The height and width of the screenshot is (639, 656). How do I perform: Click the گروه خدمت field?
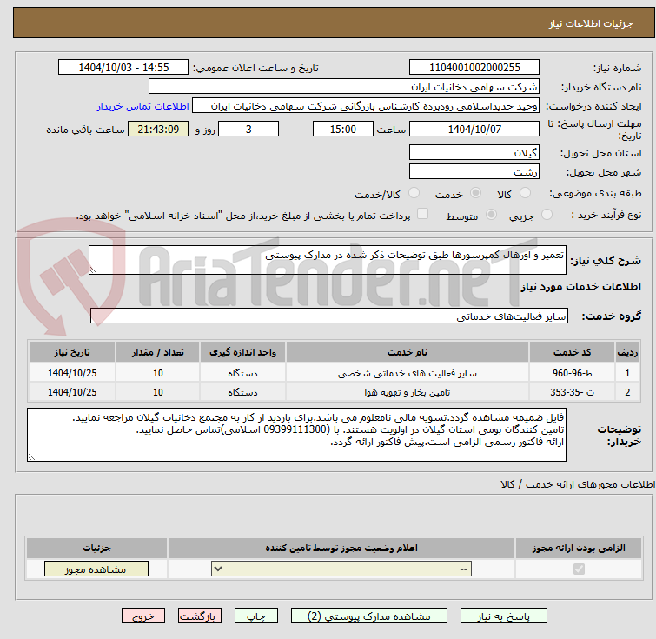pos(328,316)
